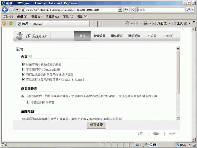Toggle 在状态栏上显示网站信息 checkbox

(24, 79)
